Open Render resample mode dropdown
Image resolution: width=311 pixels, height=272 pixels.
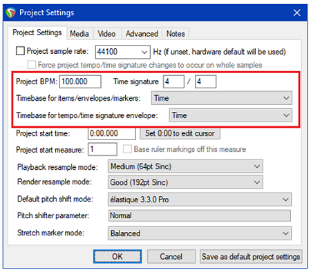click(x=185, y=182)
